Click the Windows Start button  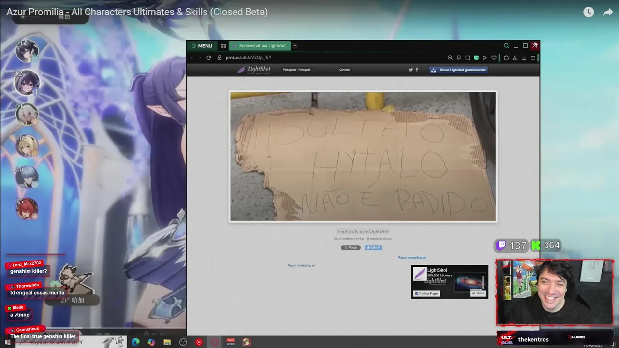[8, 342]
